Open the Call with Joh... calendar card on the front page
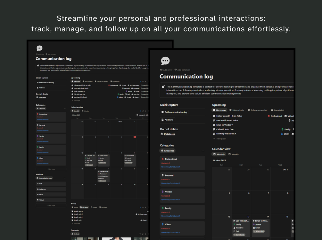Screen dimensions: 322x240 coord(241,228)
